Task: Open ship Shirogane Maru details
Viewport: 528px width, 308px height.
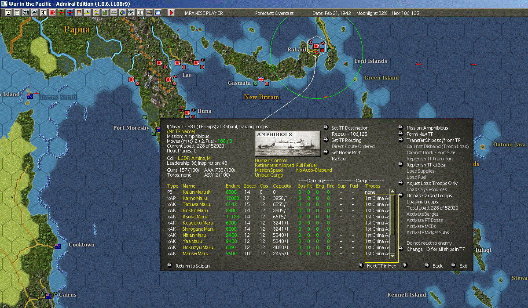Action: pos(198,229)
